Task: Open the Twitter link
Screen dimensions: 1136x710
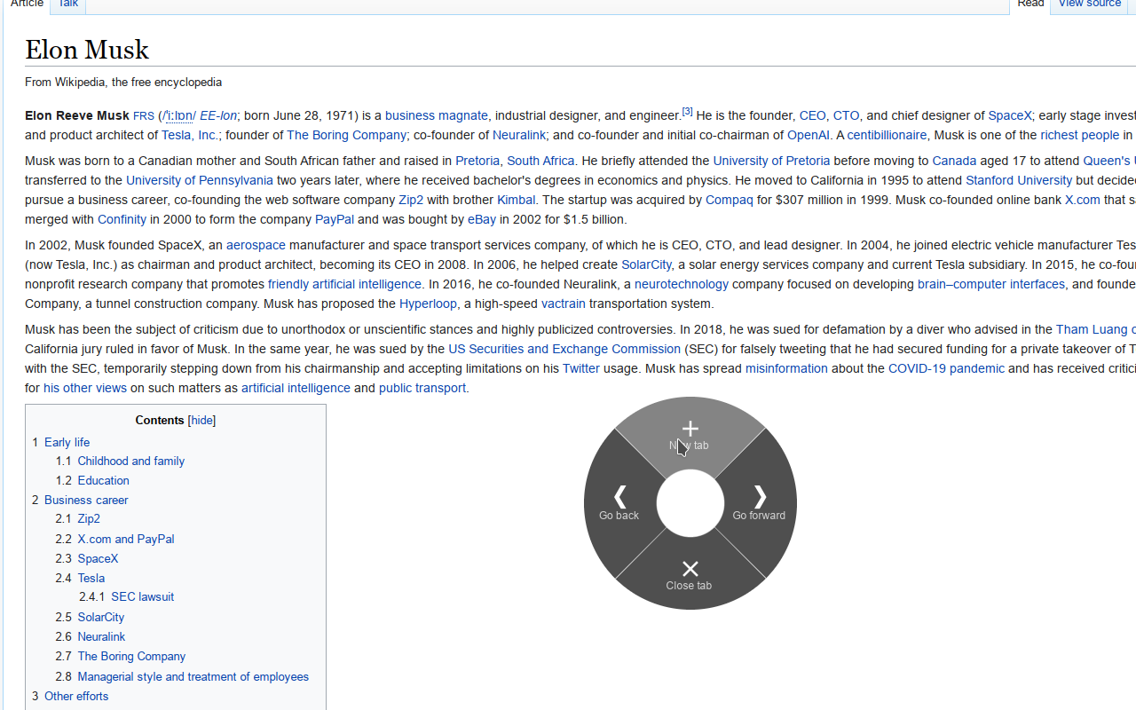Action: [x=581, y=368]
